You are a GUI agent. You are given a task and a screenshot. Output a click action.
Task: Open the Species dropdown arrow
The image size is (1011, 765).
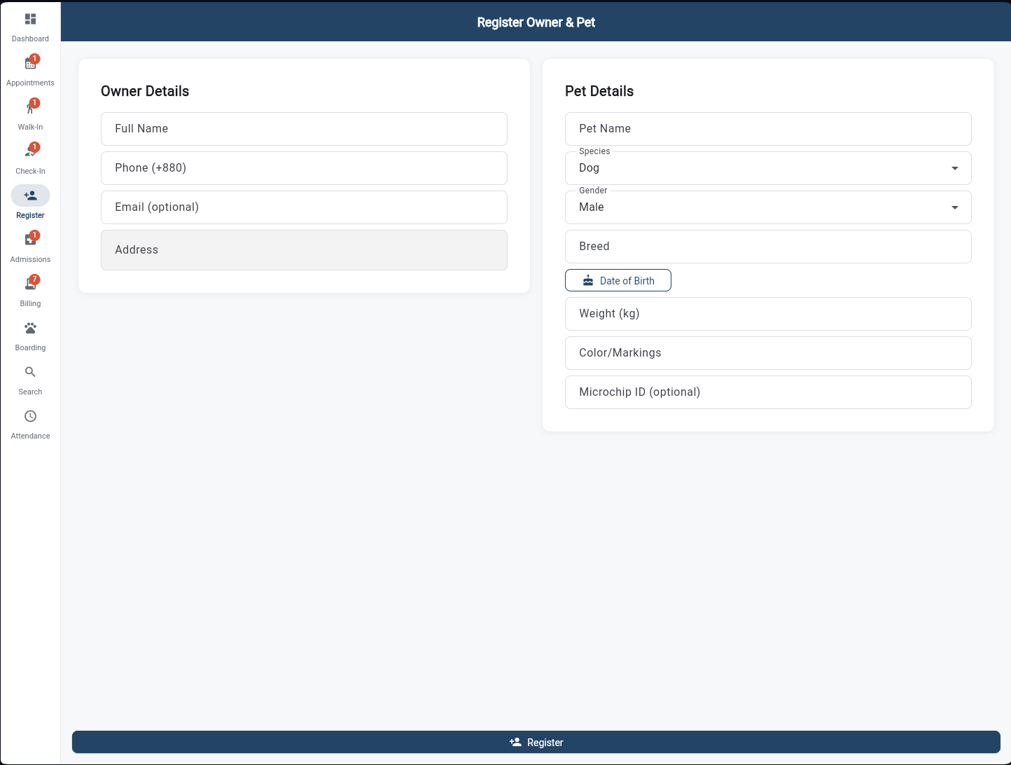click(954, 168)
